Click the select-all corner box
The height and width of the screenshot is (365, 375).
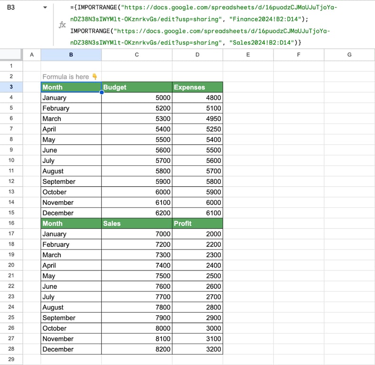pos(11,55)
